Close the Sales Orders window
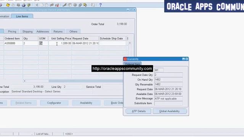The height and width of the screenshot is (137, 244). (x=135, y=10)
